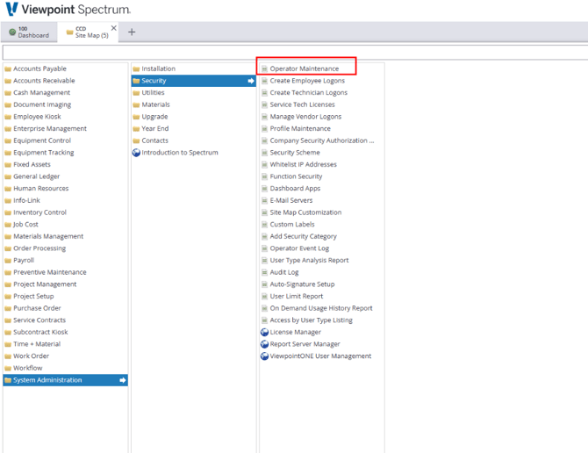
Task: Click the Materials folder icon
Action: pos(136,105)
